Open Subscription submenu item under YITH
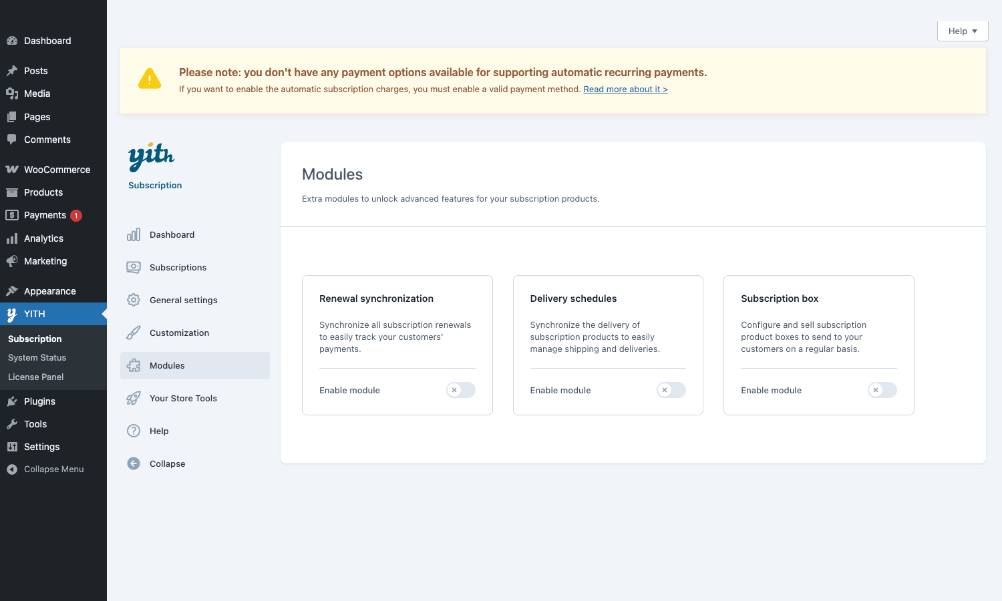This screenshot has height=601, width=1002. coord(35,339)
